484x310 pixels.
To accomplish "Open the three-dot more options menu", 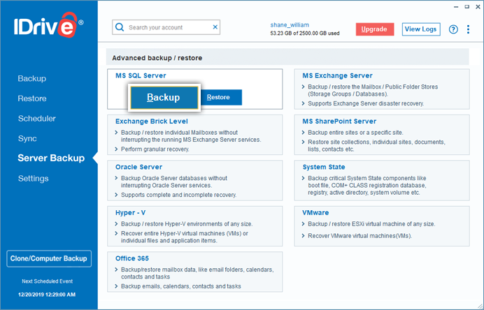I will [468, 29].
